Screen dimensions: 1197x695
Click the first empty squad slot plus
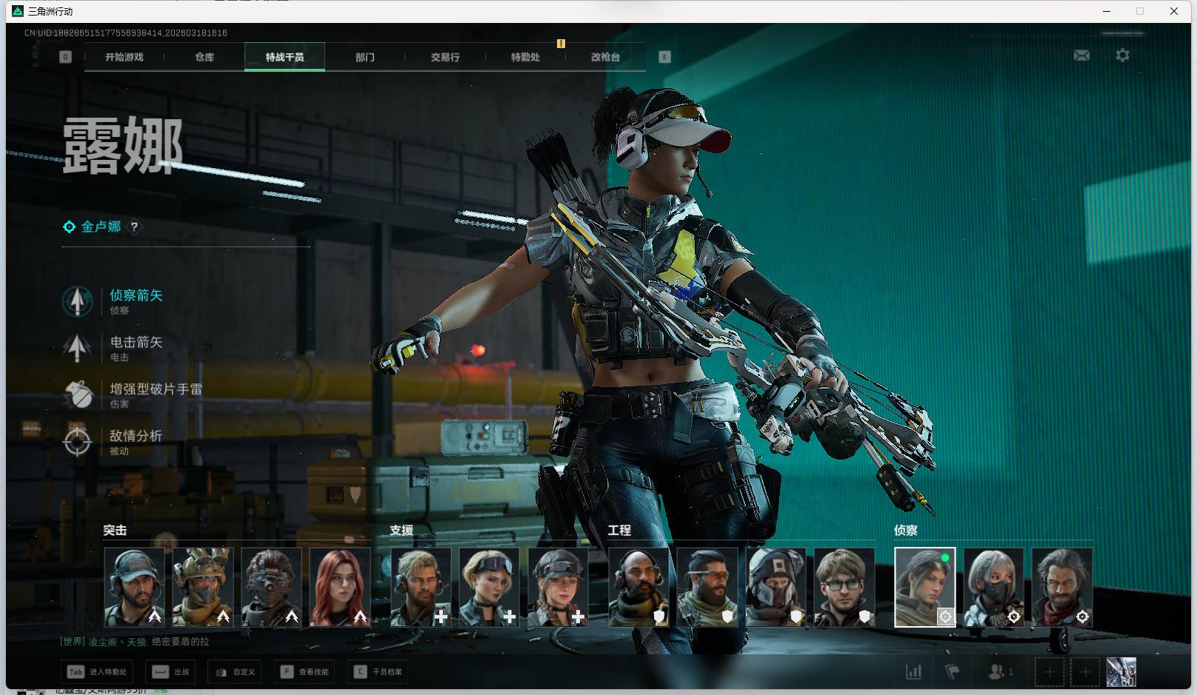pyautogui.click(x=1049, y=672)
